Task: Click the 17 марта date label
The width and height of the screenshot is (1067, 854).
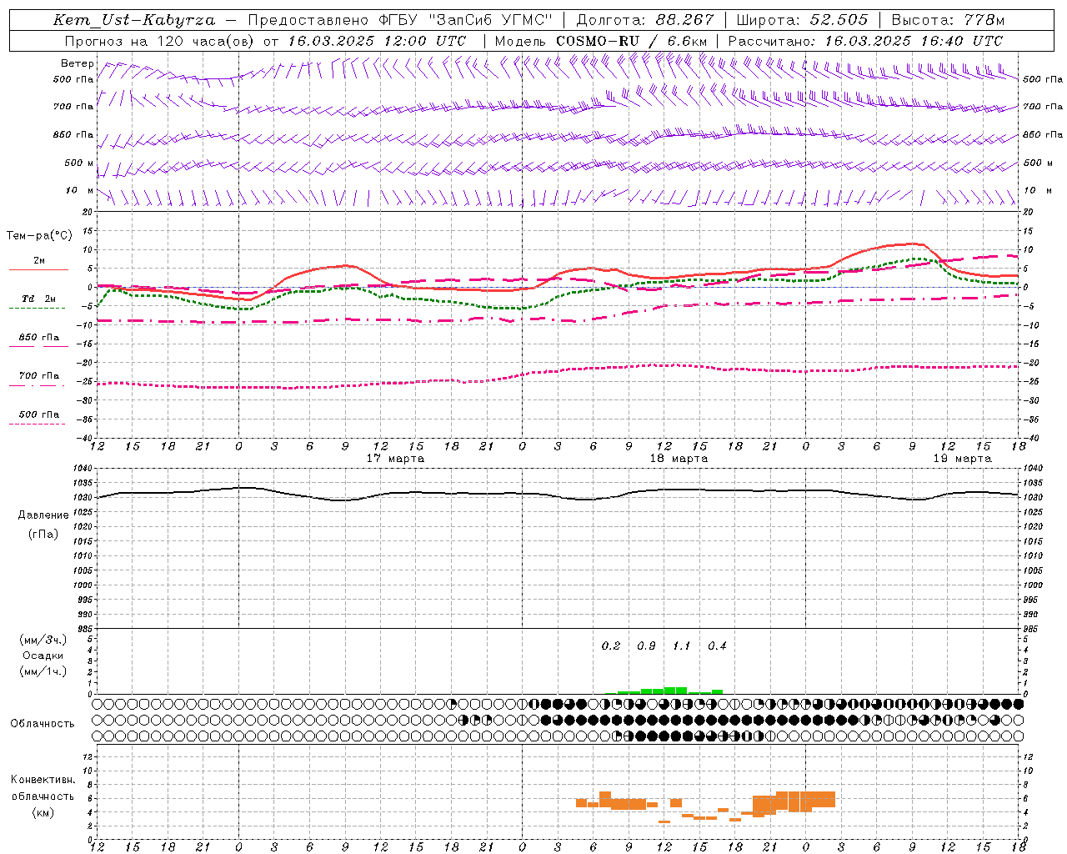Action: pos(395,459)
